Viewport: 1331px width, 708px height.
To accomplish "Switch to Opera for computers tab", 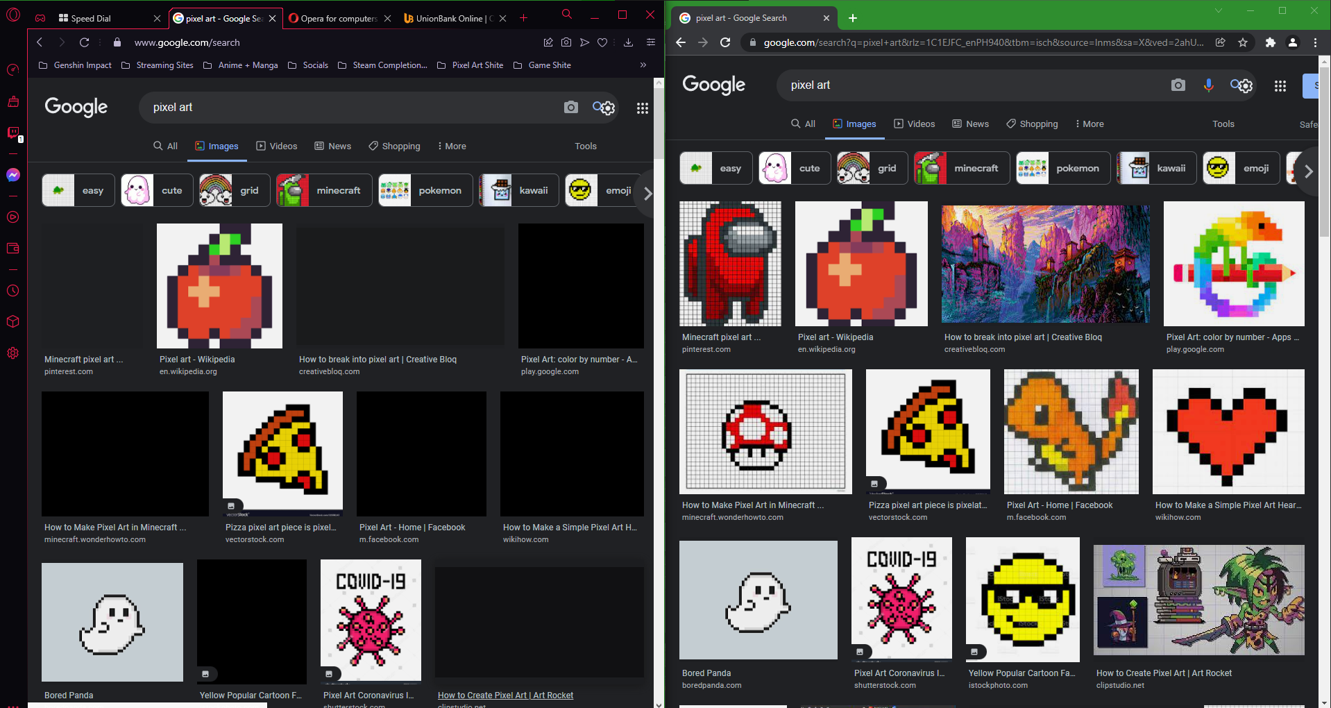I will tap(339, 18).
